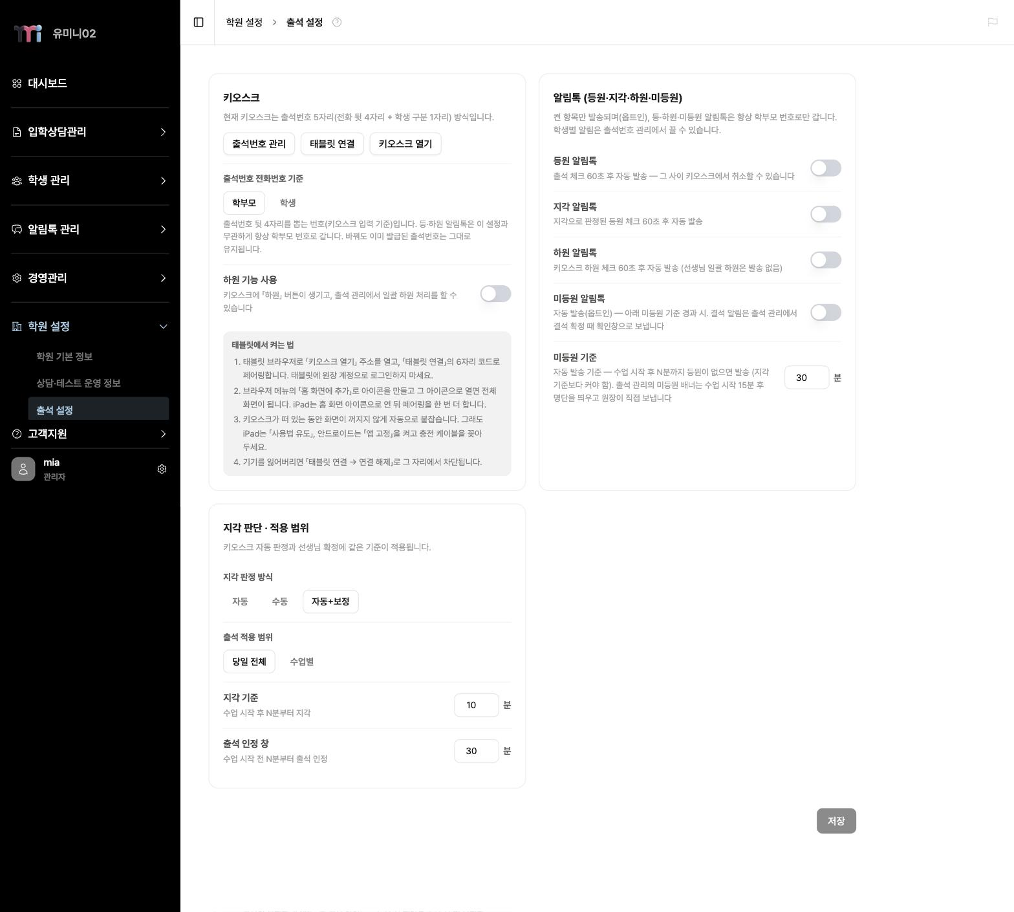This screenshot has width=1014, height=912.
Task: Expand the 알림톡 관리 chevron
Action: coord(163,230)
